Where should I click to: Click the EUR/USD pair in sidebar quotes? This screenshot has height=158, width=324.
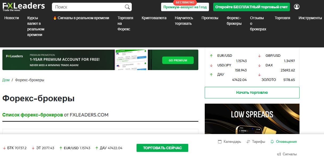(225, 56)
